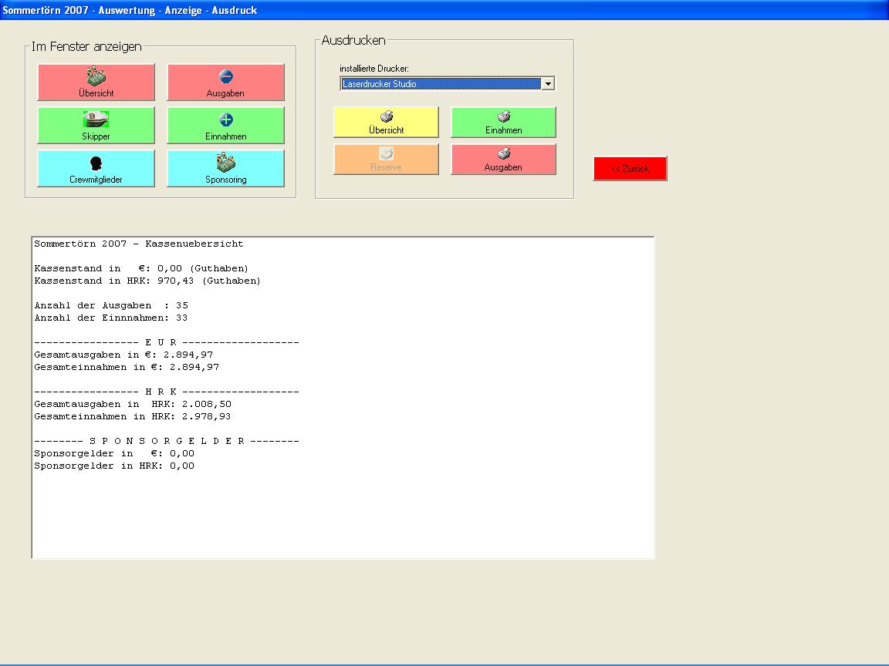This screenshot has width=889, height=666.
Task: Open the Skipper view with the cap icon
Action: tap(96, 125)
